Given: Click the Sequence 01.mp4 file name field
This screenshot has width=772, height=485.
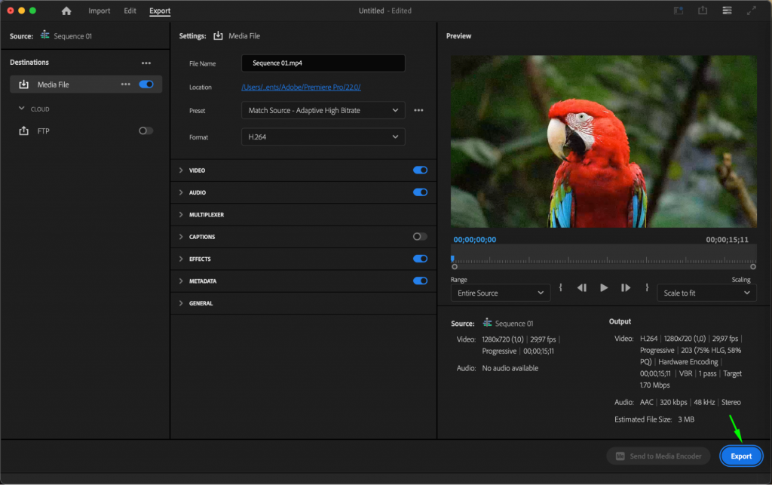Looking at the screenshot, I should pyautogui.click(x=323, y=63).
